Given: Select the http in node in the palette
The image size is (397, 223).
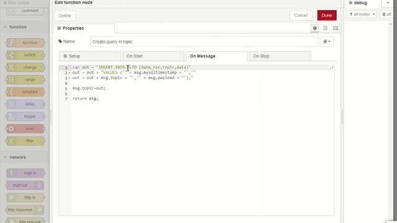Looking at the screenshot, I should click(x=25, y=198).
